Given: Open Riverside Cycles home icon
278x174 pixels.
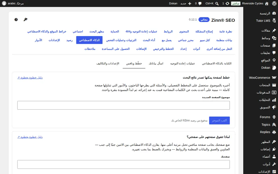Looking at the screenshot, I should 267,3.
